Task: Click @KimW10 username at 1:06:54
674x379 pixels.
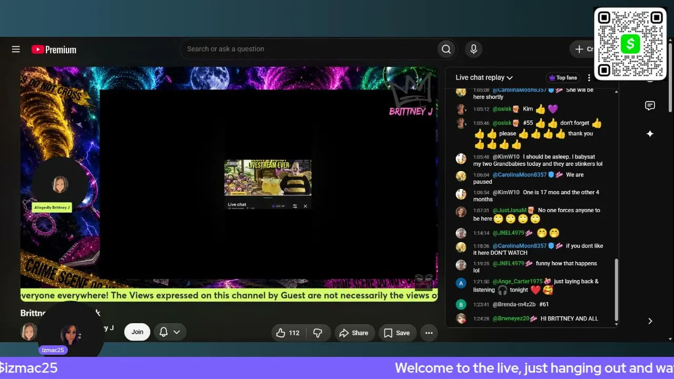Action: point(506,192)
